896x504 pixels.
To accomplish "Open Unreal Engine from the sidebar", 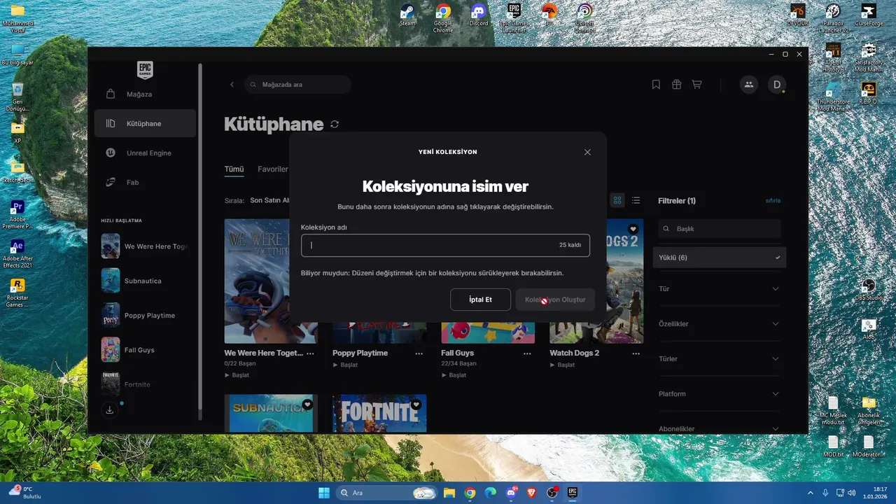I will coord(145,153).
